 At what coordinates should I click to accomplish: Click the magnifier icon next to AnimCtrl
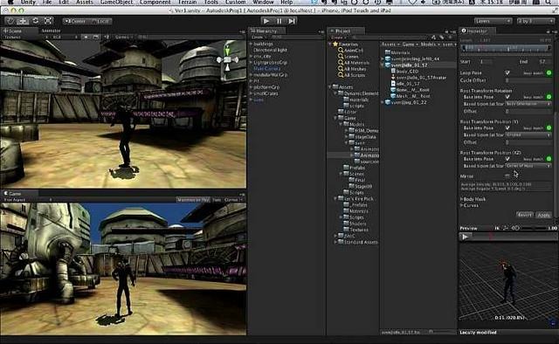click(x=341, y=51)
